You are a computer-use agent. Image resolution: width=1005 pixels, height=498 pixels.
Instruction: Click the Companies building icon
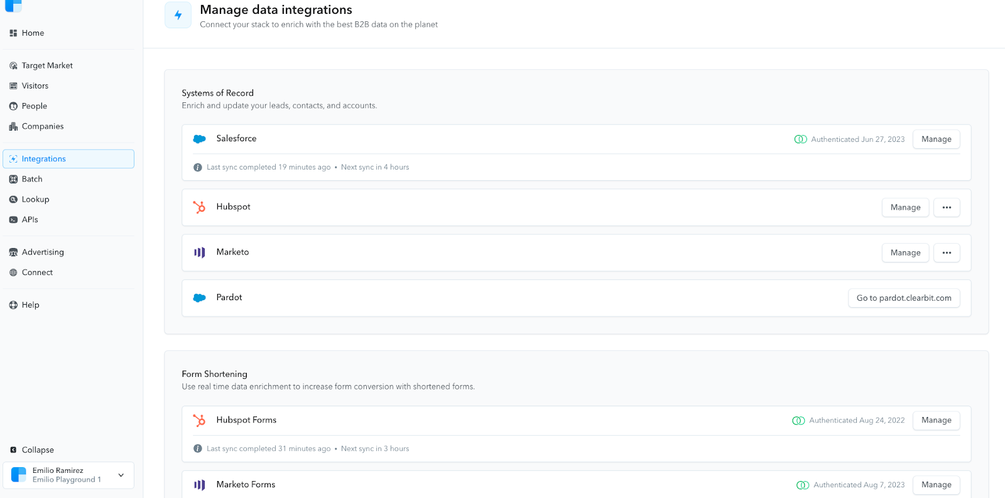click(x=13, y=126)
